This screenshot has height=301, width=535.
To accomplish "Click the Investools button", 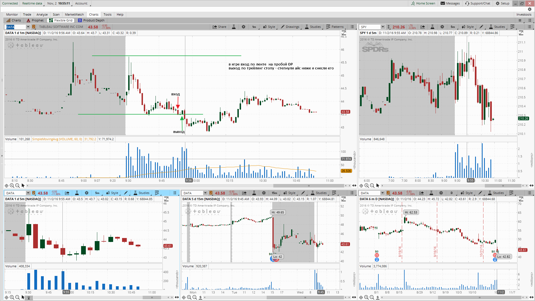I will [524, 14].
